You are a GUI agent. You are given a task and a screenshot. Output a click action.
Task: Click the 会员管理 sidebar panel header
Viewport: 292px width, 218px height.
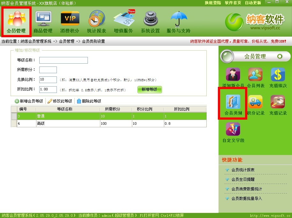tap(255, 56)
